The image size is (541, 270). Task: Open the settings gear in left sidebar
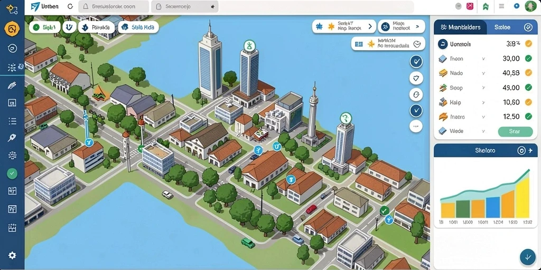(12, 255)
